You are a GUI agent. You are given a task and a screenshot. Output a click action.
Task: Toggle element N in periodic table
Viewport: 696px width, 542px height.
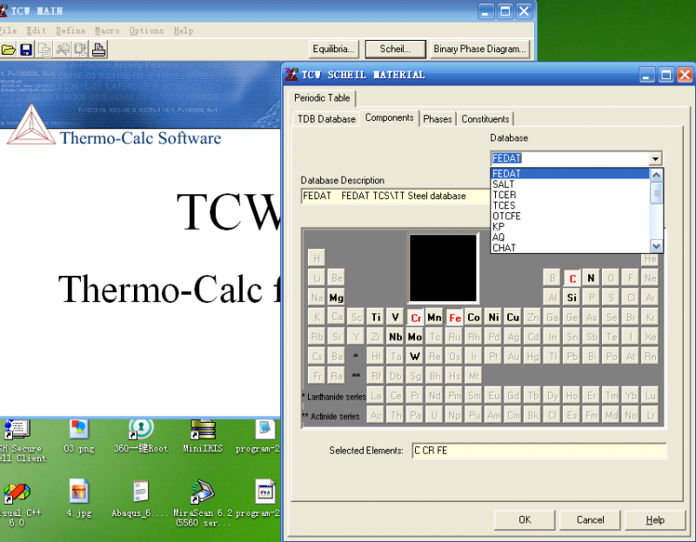[591, 278]
